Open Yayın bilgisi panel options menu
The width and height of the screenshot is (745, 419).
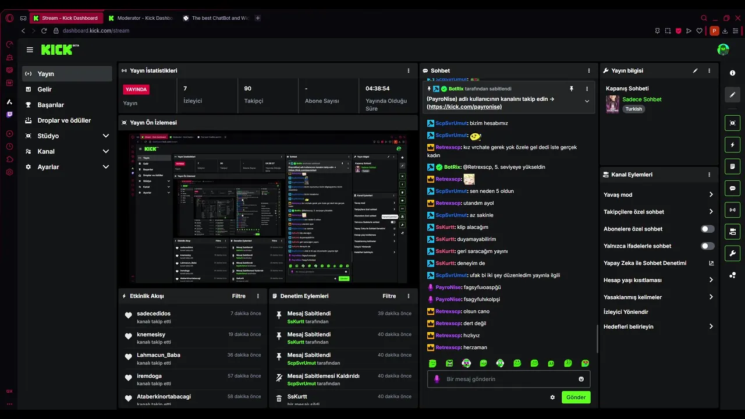[x=709, y=70]
